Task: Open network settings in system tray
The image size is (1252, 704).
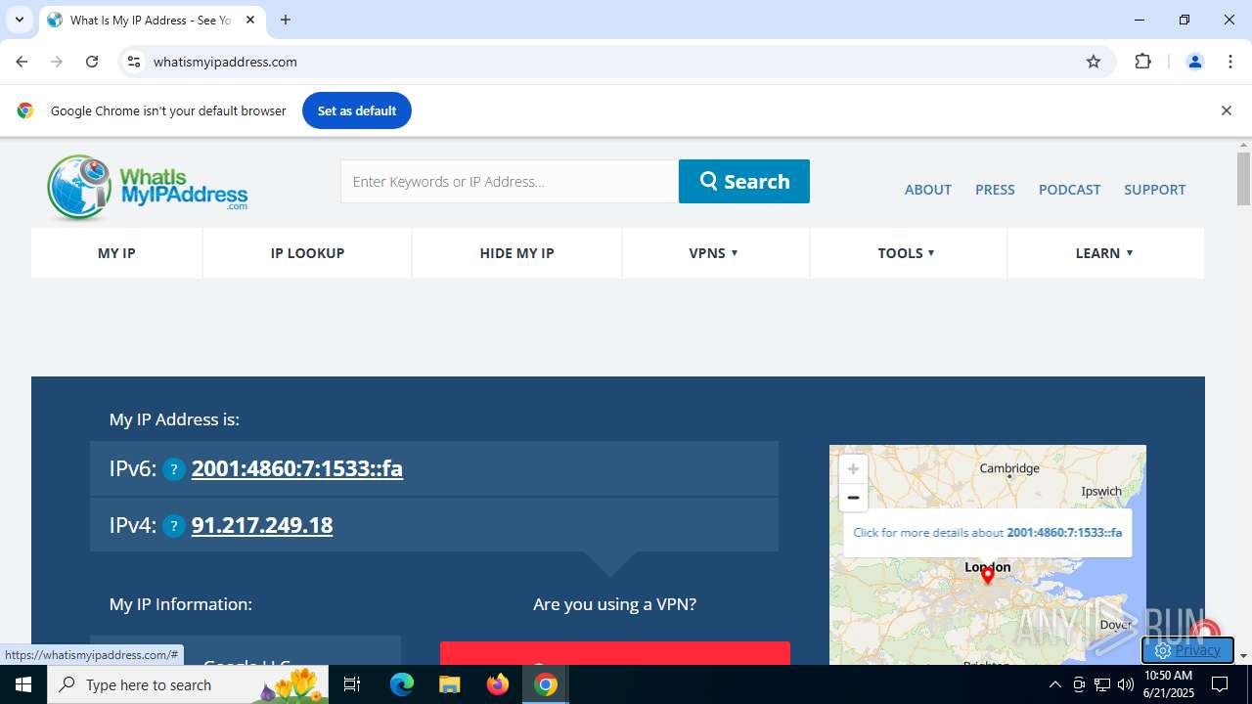Action: 1102,684
